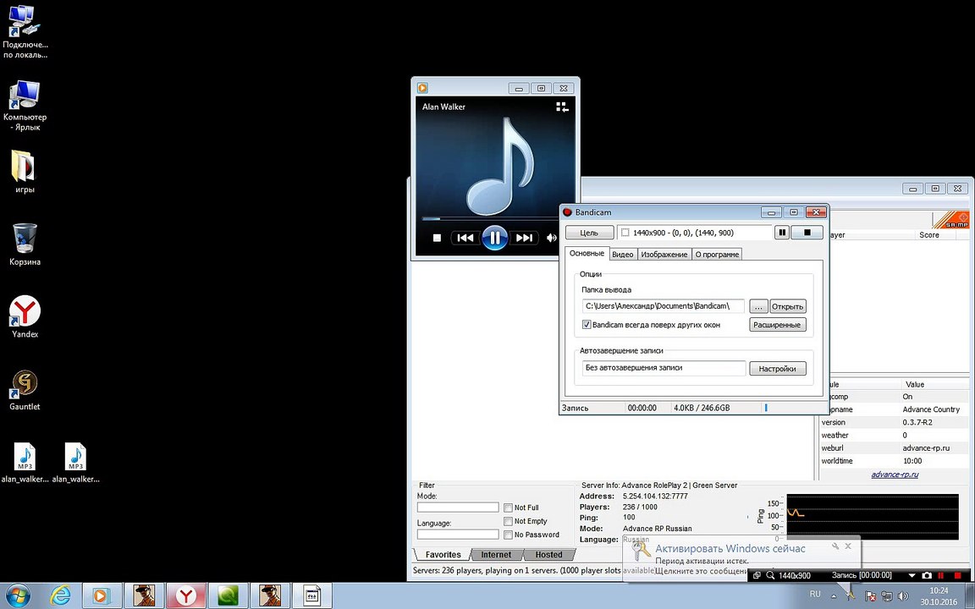Launch Internet Explorer from taskbar

click(x=60, y=596)
